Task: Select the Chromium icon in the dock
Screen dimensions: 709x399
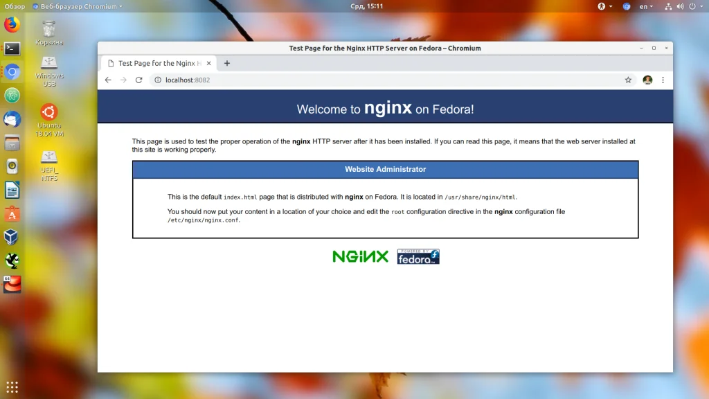Action: 12,71
